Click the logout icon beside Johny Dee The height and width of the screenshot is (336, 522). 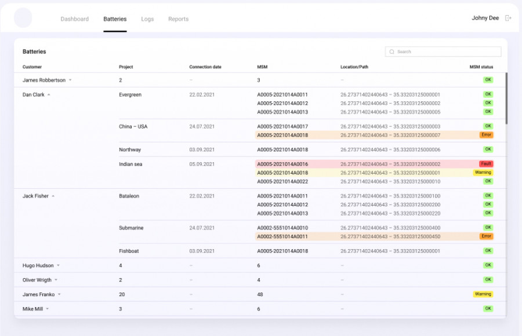(508, 18)
